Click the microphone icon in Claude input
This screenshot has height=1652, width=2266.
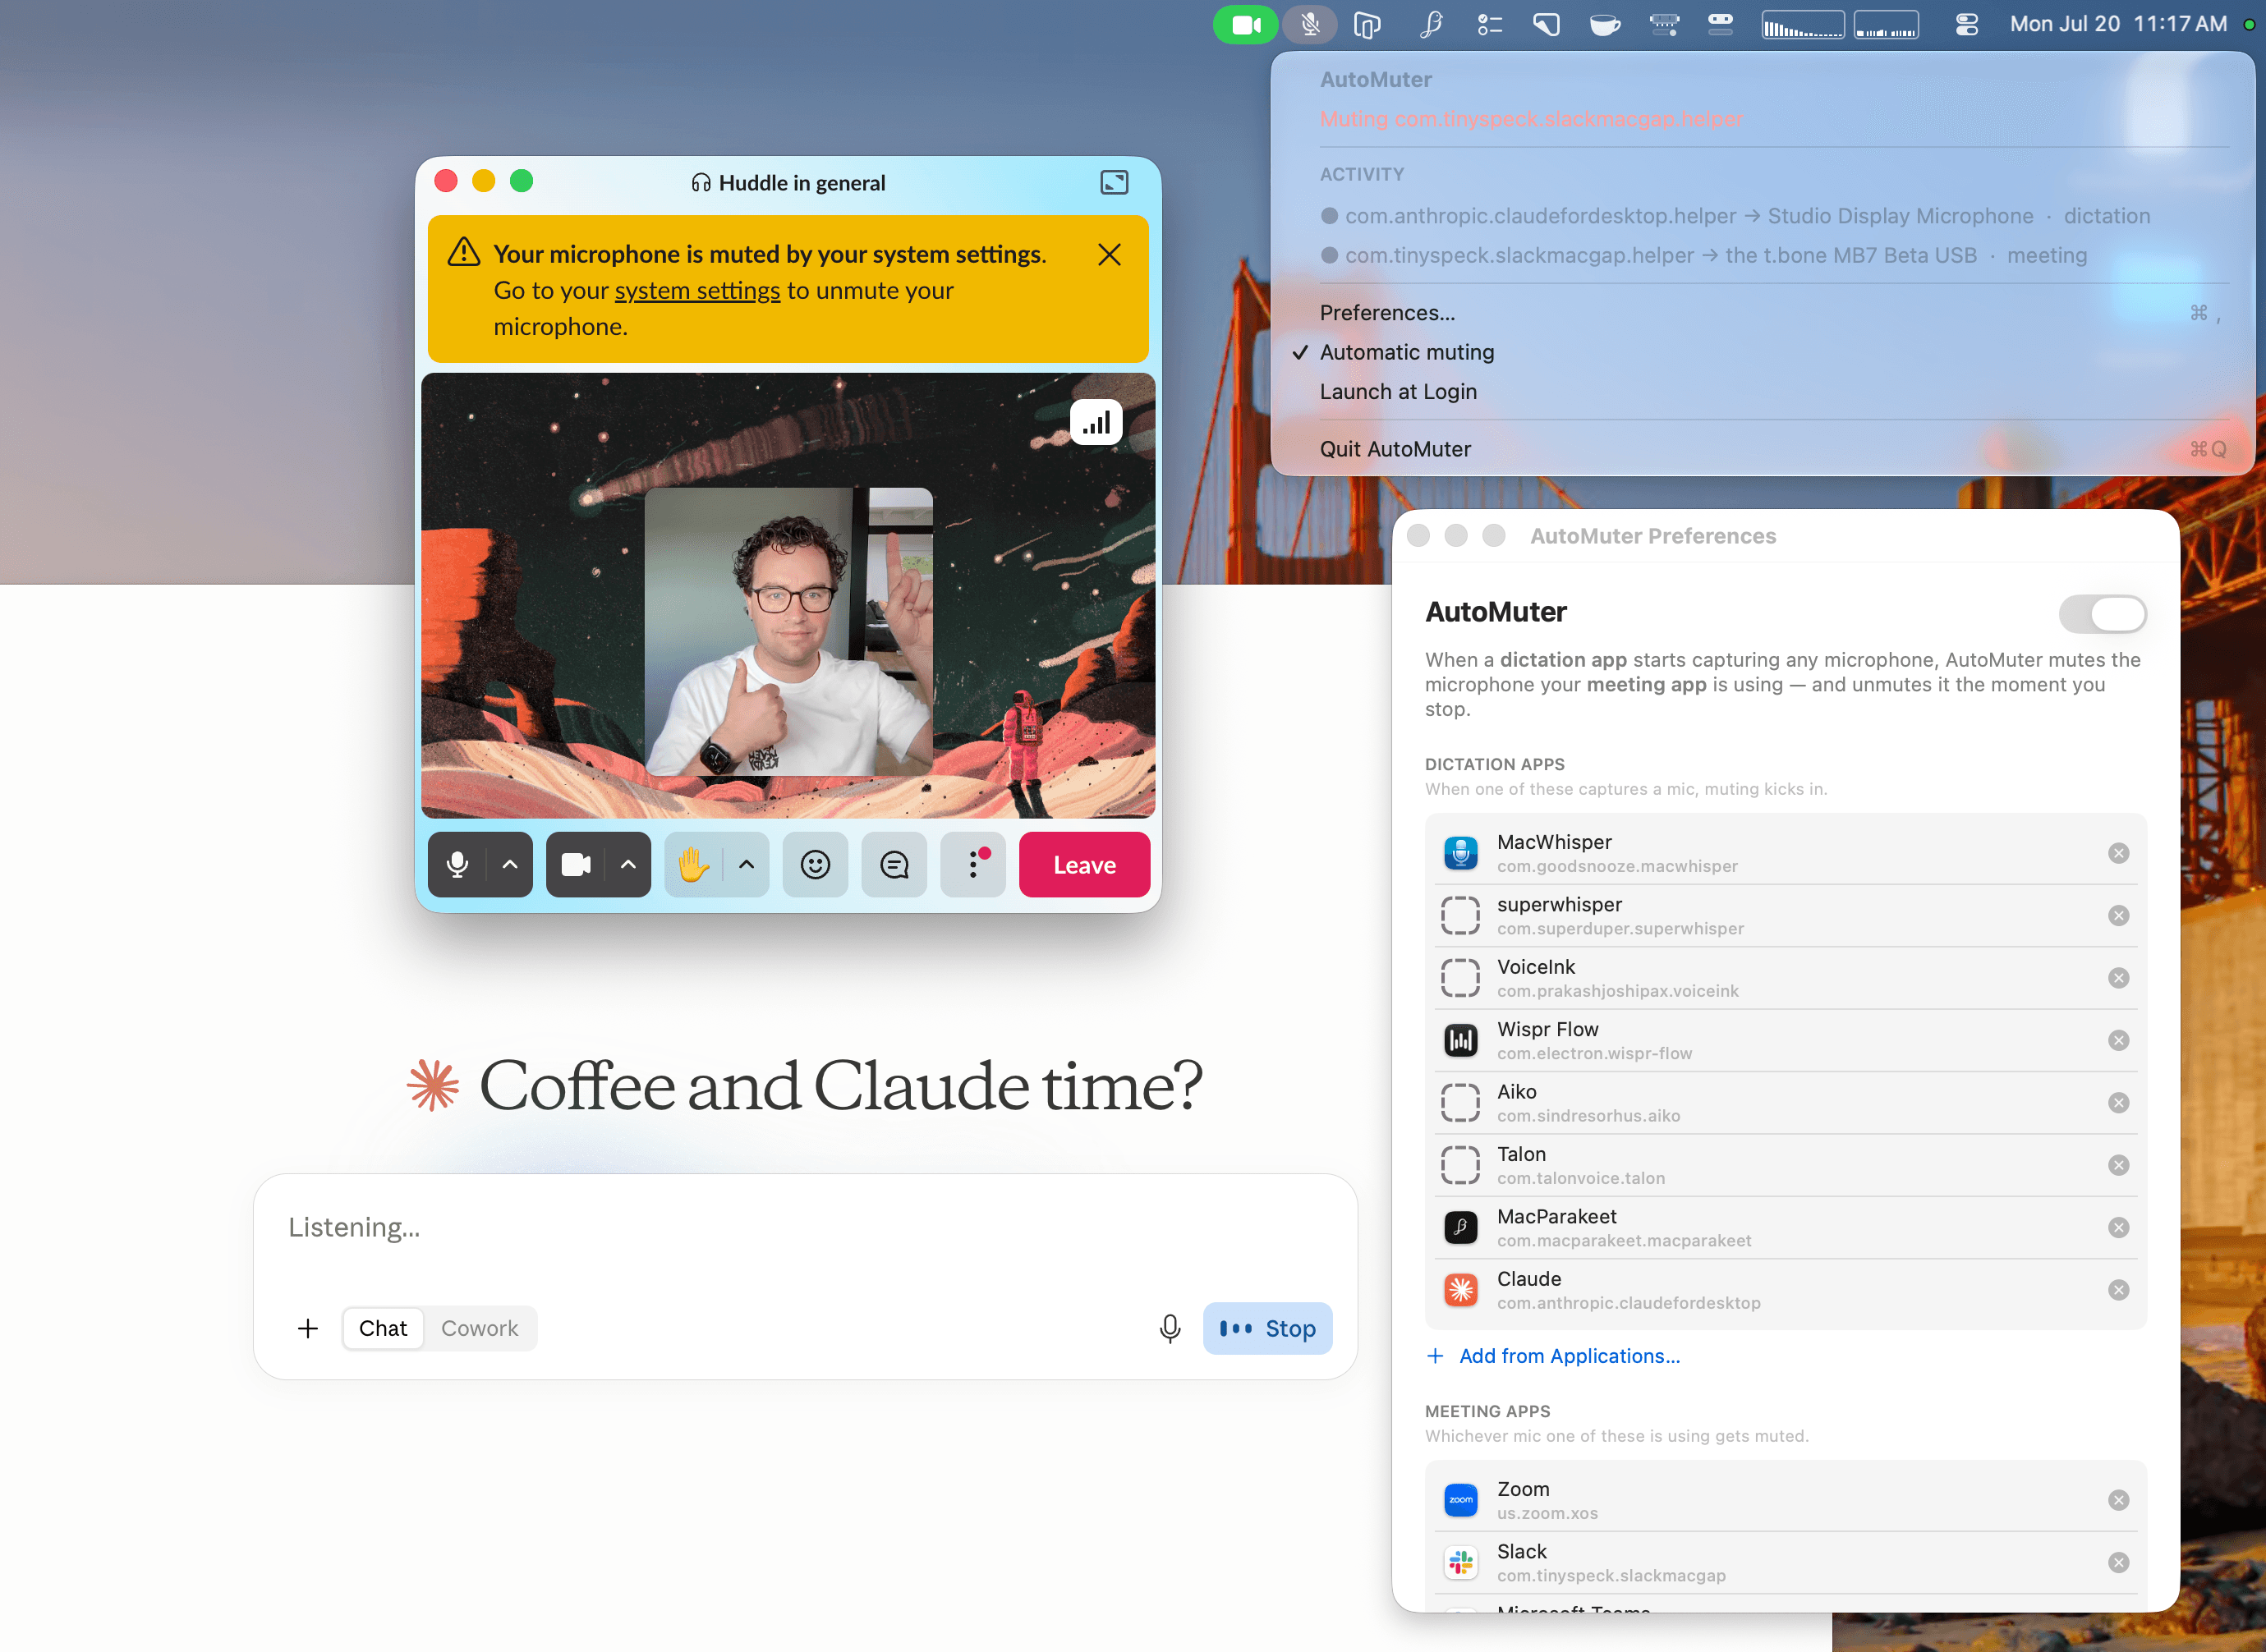tap(1170, 1328)
